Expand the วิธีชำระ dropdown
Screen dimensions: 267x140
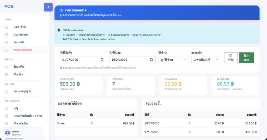(x=173, y=60)
